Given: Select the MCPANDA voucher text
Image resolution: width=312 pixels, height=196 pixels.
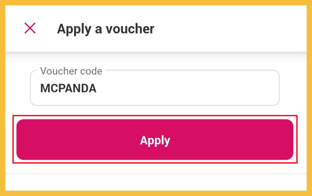Looking at the screenshot, I should pos(68,88).
